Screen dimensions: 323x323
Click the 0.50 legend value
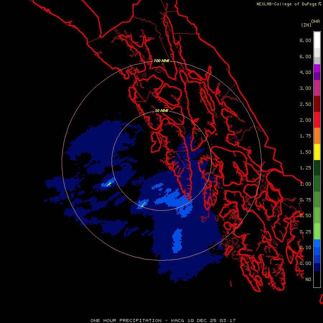pos(305,216)
